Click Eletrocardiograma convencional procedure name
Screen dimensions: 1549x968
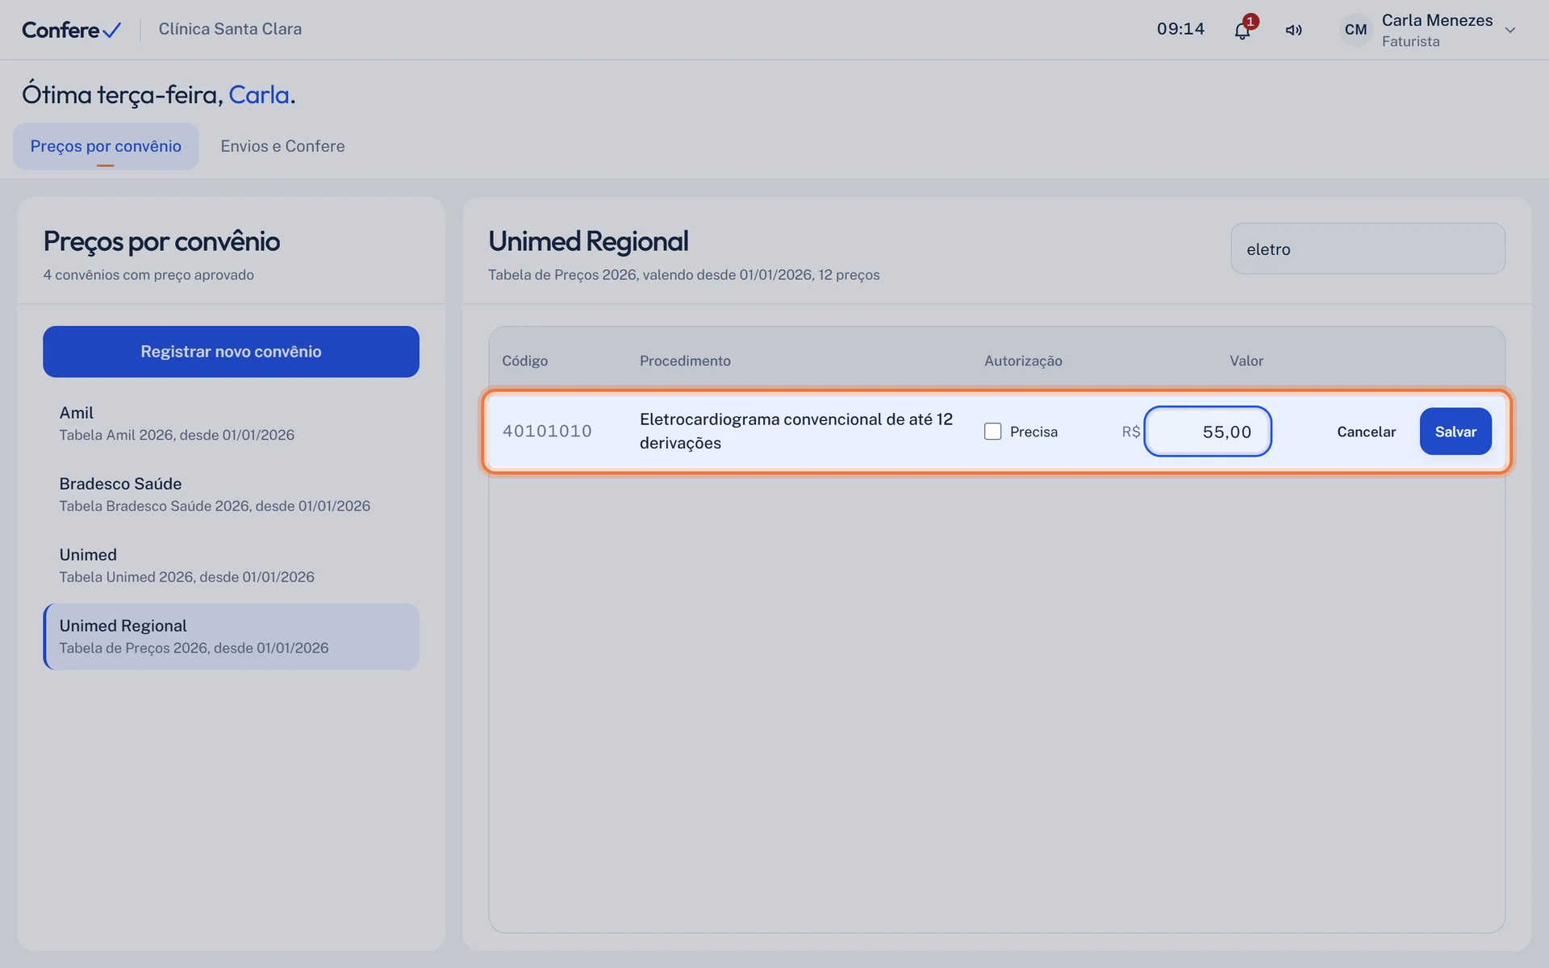click(x=796, y=431)
